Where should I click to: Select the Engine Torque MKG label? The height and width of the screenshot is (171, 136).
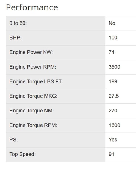33,96
